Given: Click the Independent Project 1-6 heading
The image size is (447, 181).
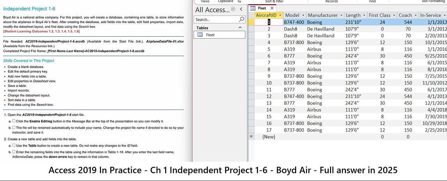Looking at the screenshot, I should click(x=29, y=9).
